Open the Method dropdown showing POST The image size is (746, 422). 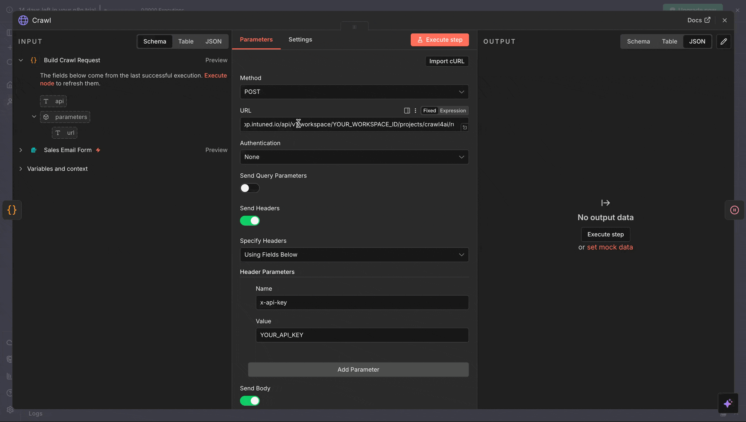click(354, 92)
